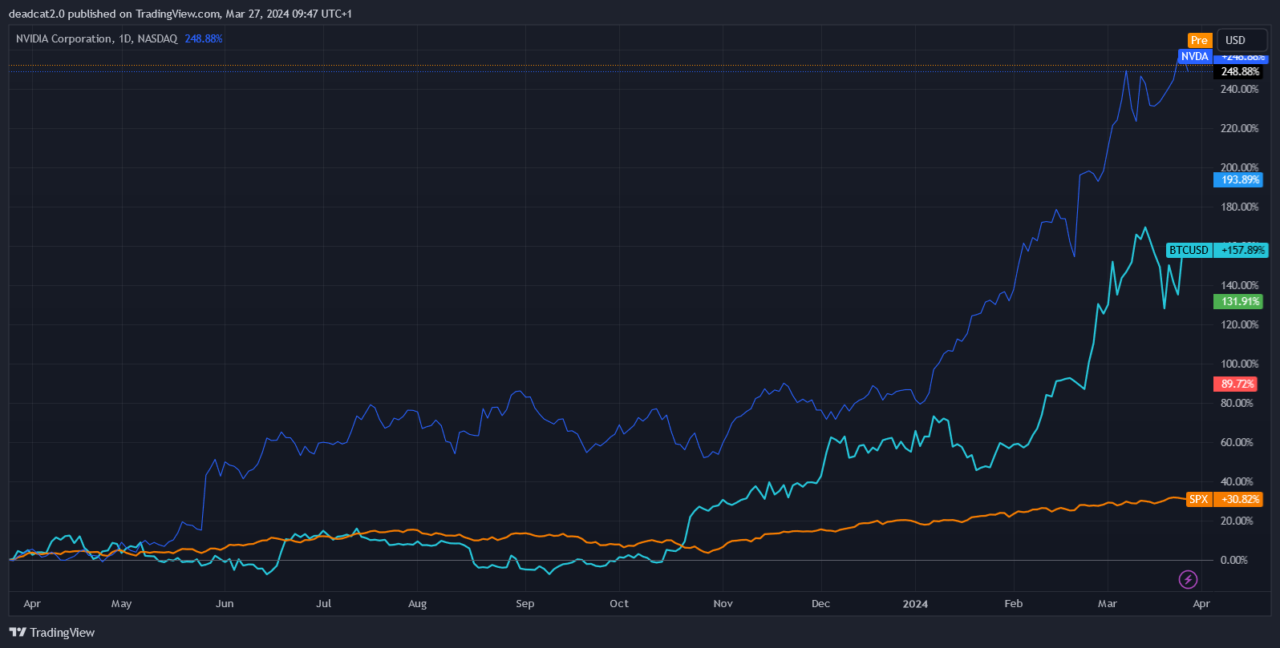
Task: Click the +157.89% BTCUSD value tag
Action: [x=1242, y=250]
